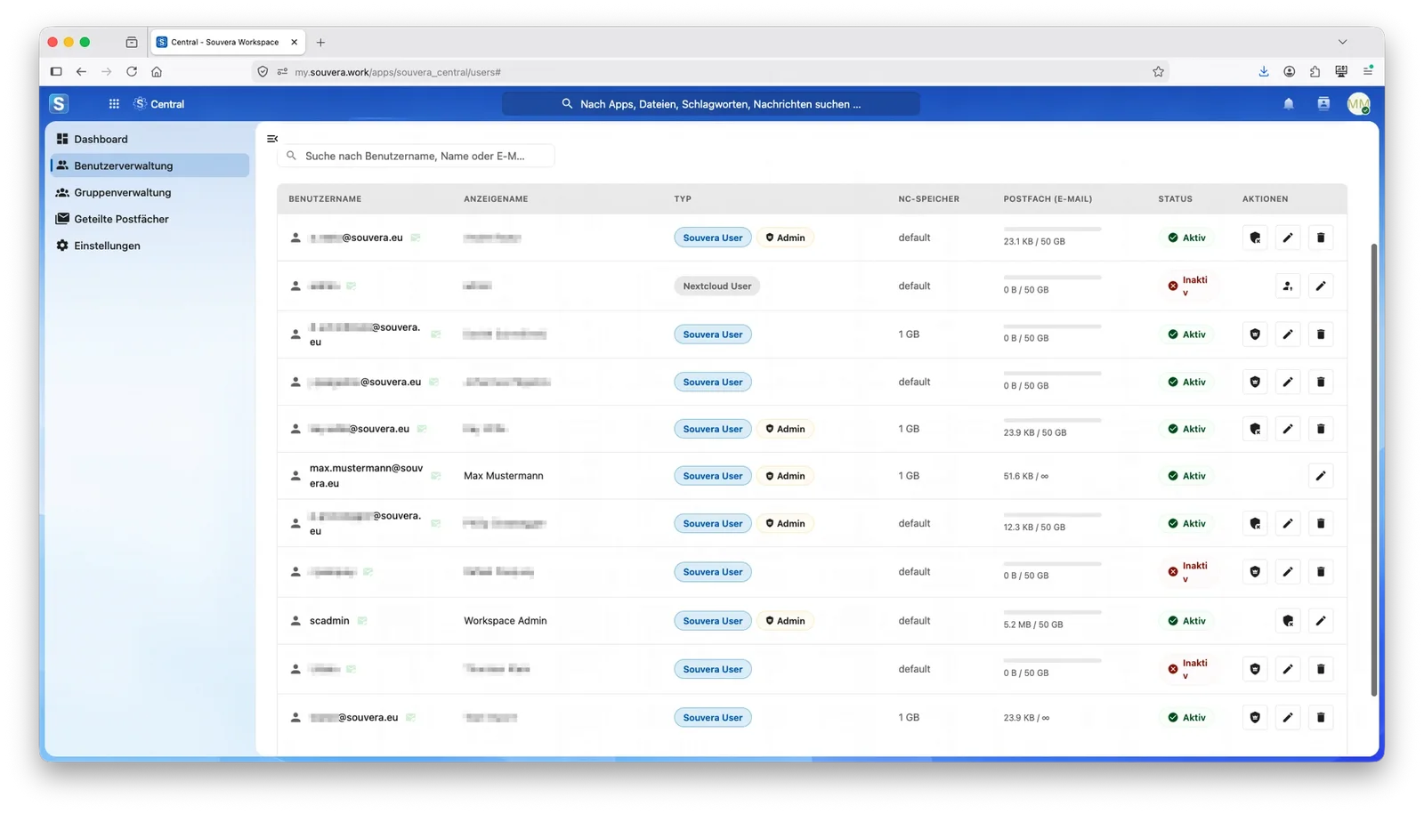
Task: Open Einstellungen in the sidebar
Action: [150, 246]
